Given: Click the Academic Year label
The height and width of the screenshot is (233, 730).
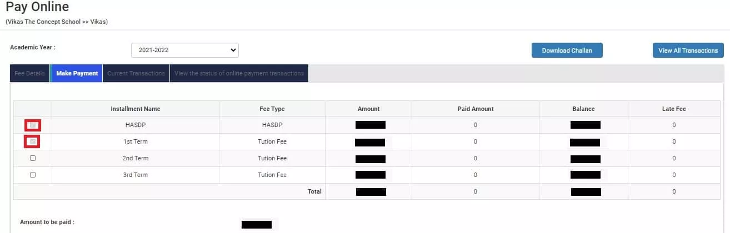Looking at the screenshot, I should 33,47.
